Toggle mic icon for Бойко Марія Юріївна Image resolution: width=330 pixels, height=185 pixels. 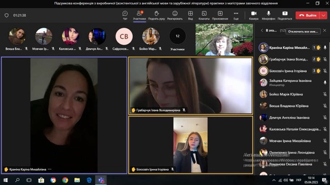[x=325, y=95]
